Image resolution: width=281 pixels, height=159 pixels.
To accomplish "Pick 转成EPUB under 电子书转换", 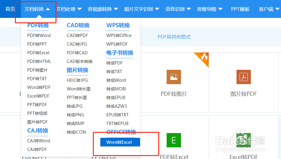I will [116, 98].
